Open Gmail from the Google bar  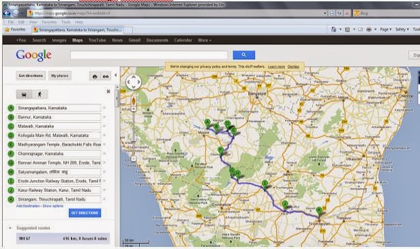(134, 40)
